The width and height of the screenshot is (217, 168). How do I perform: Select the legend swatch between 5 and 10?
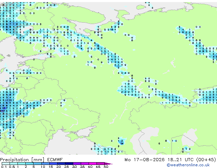click(37, 164)
